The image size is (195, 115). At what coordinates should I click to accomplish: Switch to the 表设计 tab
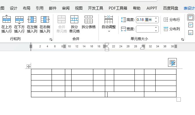[x=189, y=8]
